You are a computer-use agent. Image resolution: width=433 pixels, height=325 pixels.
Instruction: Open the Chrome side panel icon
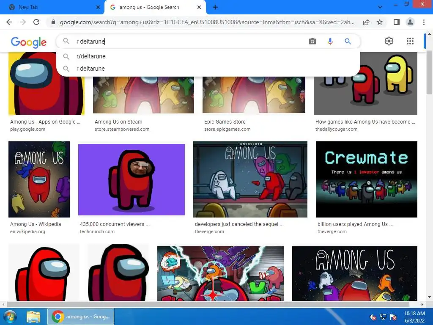[397, 22]
